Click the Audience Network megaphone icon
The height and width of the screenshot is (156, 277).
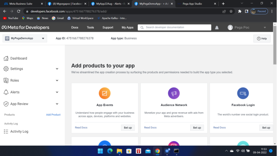(174, 93)
